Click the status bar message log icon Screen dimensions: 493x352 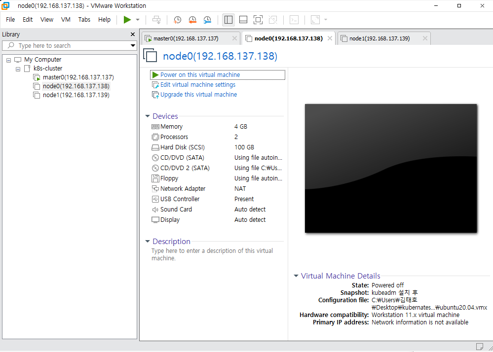tap(480, 347)
